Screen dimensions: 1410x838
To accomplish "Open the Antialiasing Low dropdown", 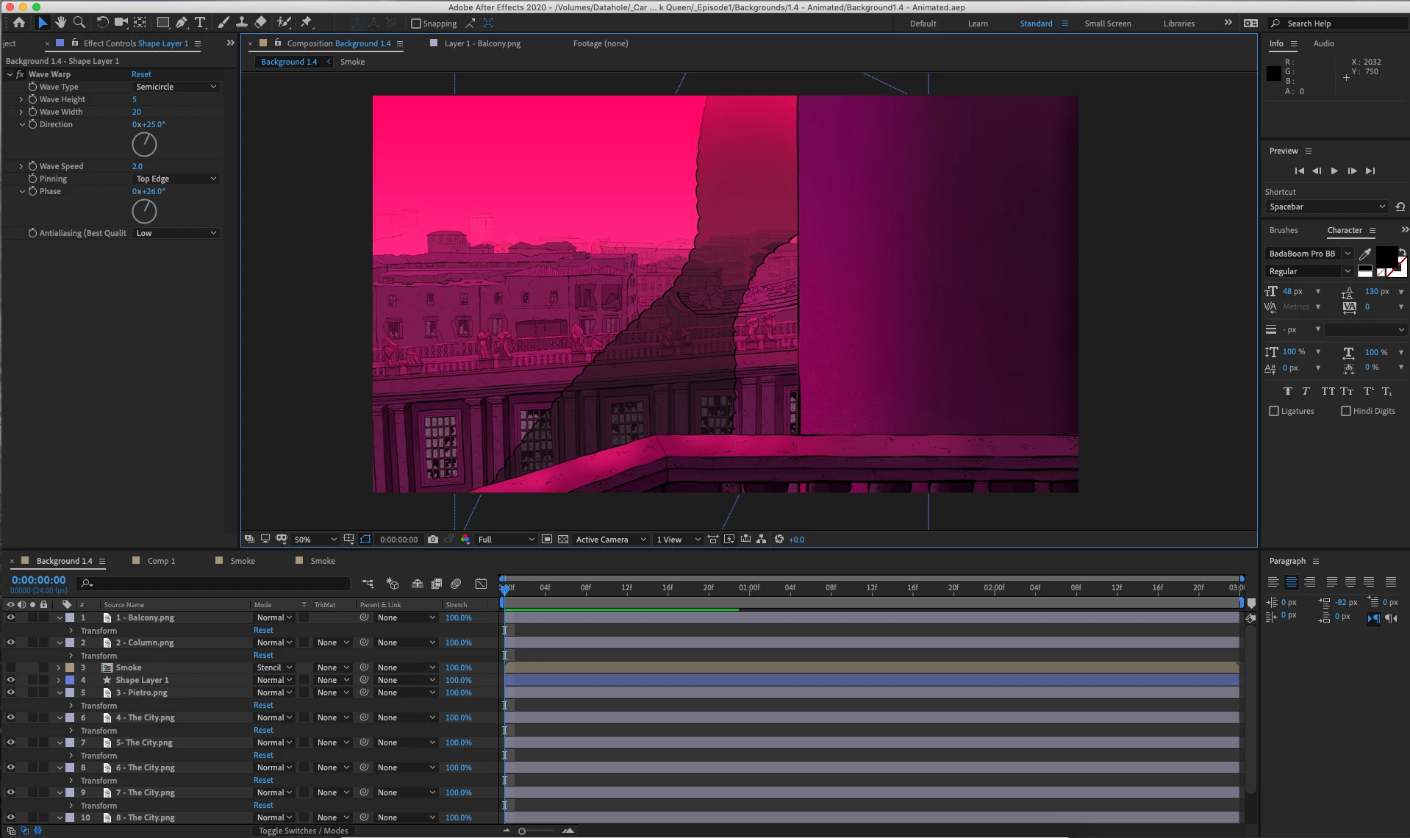I will (x=176, y=233).
